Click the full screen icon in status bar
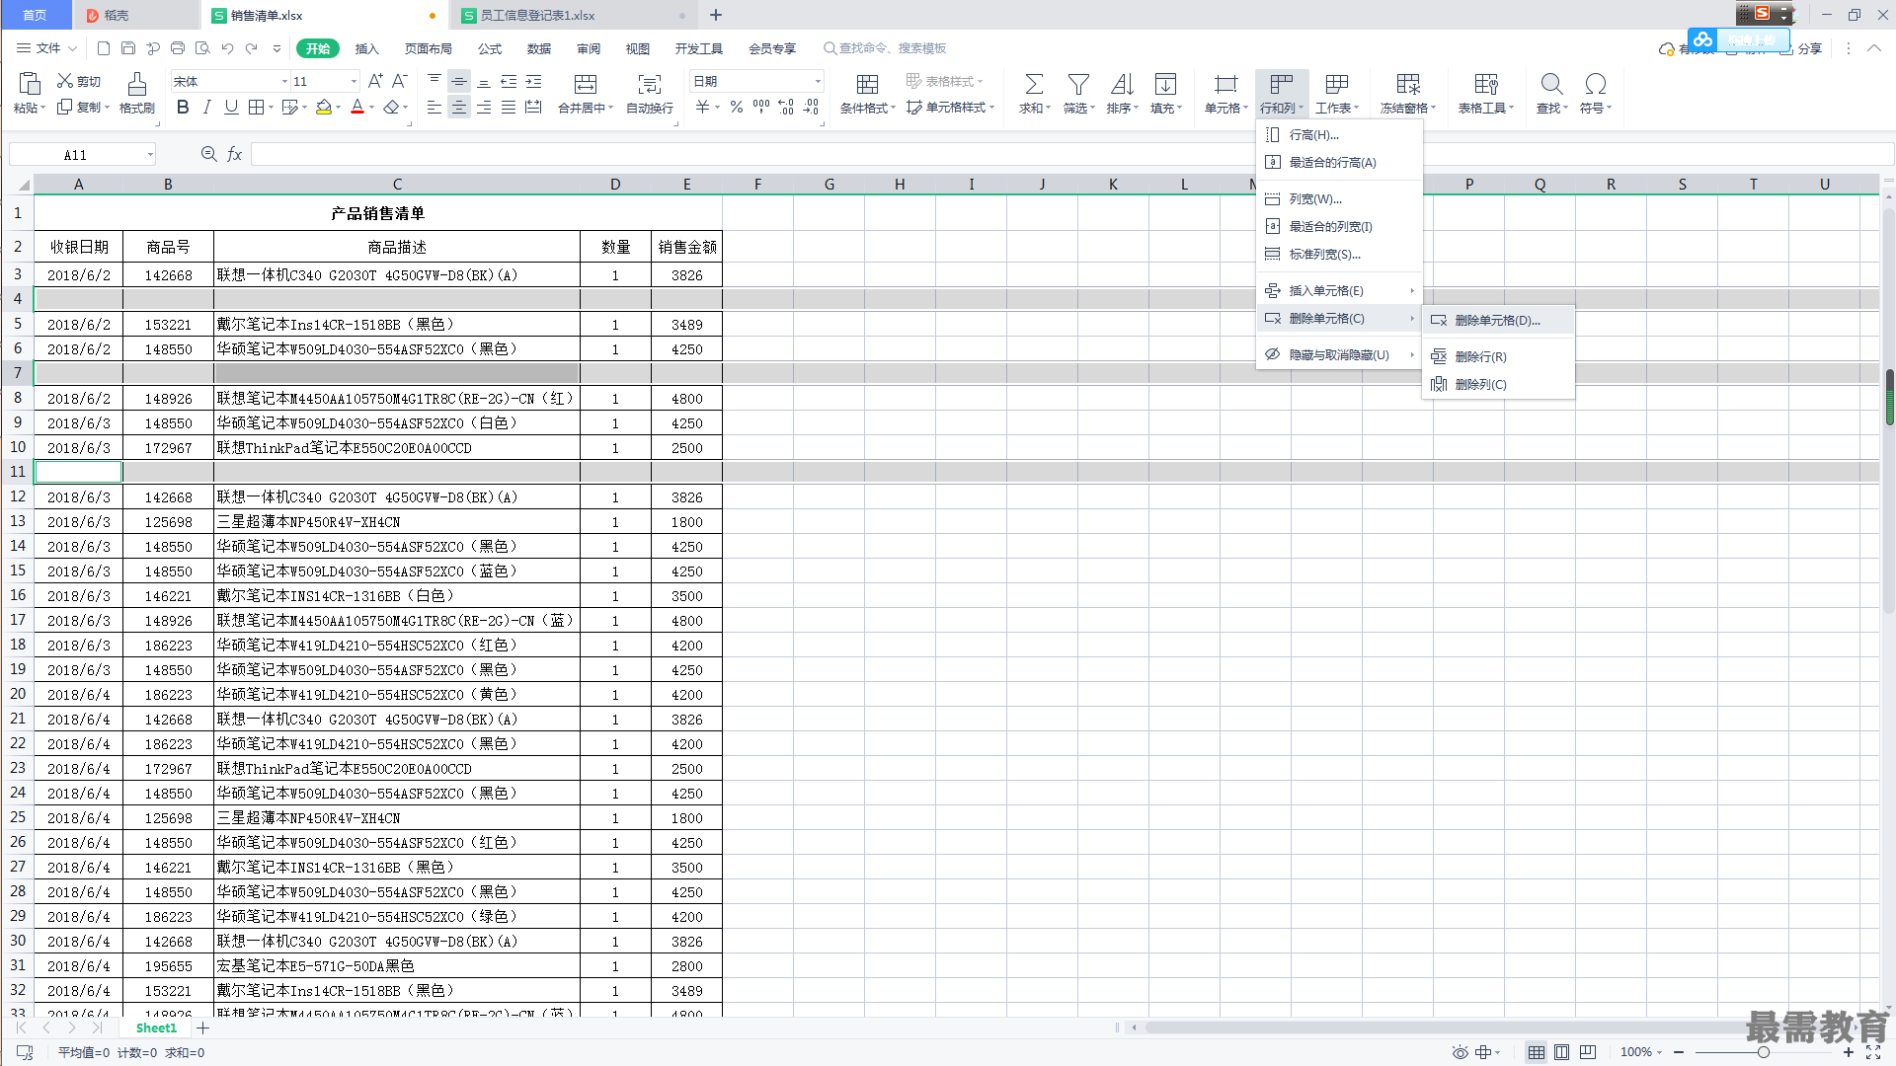Screen dimensions: 1896x1066 click(x=1873, y=1052)
